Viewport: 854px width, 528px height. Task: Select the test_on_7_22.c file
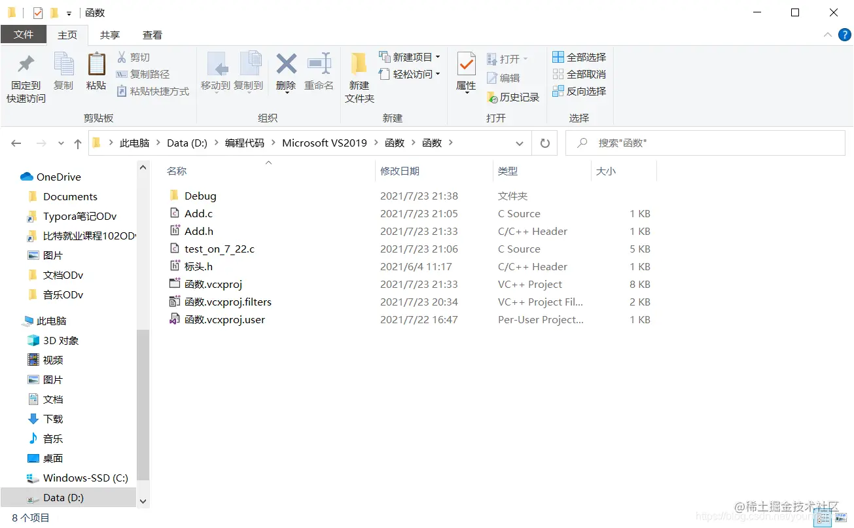[x=211, y=249]
